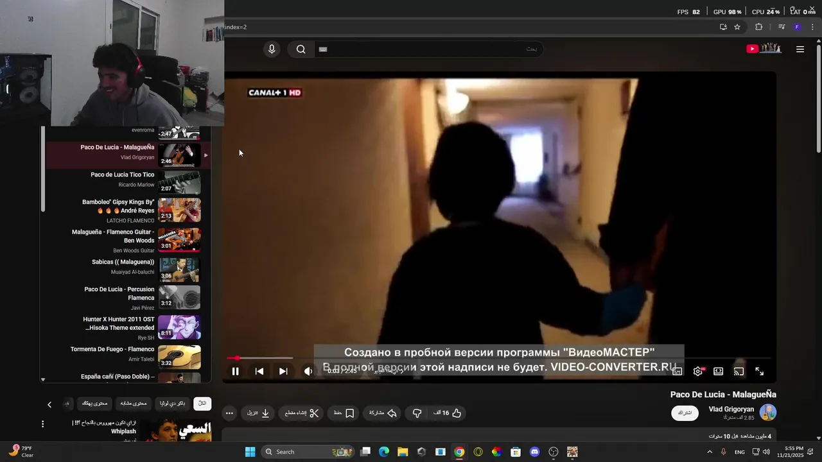Select the 'الكل' filter chip
Image resolution: width=822 pixels, height=462 pixels.
(x=202, y=404)
